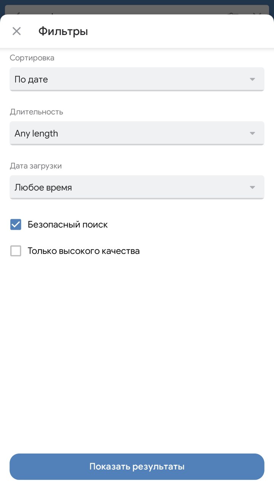274x487 pixels.
Task: Click the Только высокого качества label text
Action: click(84, 251)
